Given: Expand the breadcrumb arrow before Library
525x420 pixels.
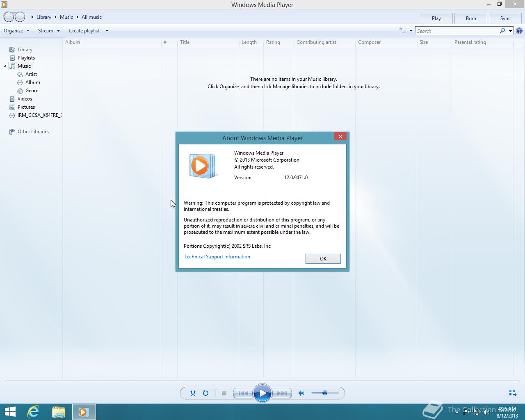Looking at the screenshot, I should [x=32, y=17].
